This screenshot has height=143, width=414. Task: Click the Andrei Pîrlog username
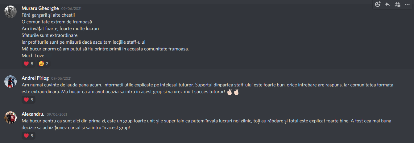click(x=35, y=78)
